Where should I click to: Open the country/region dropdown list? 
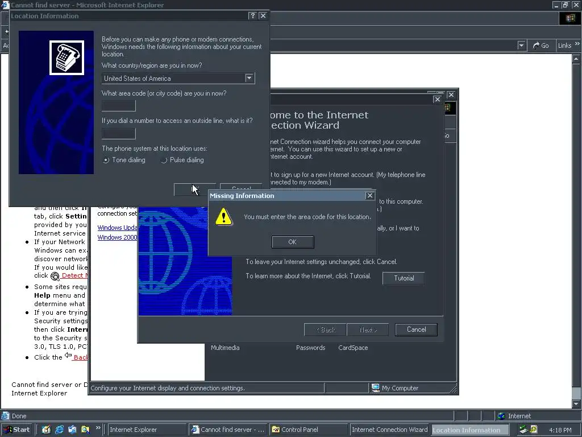pos(249,78)
